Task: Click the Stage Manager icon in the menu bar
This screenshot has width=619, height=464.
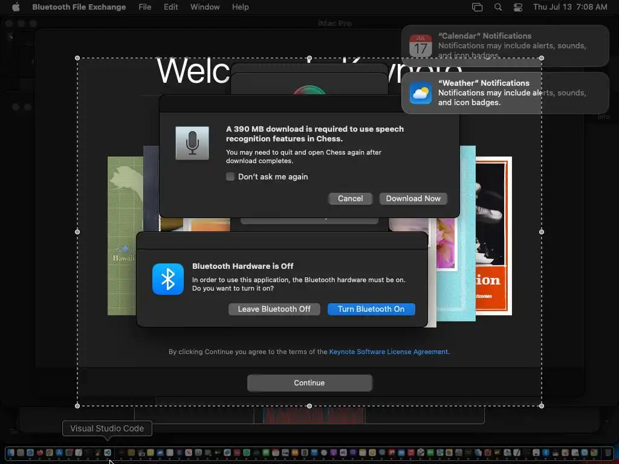Action: (478, 7)
